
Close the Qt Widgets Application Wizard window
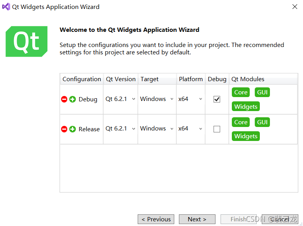[295, 7]
